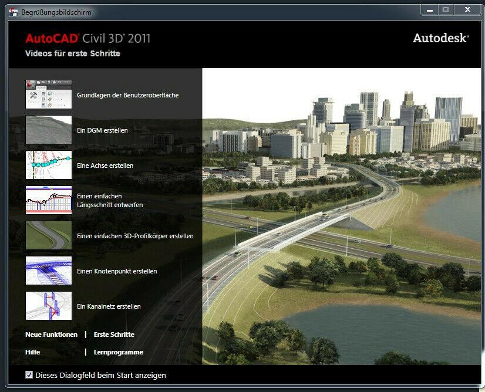Open the Ein DGM erstellen video thumbnail
485x392 pixels.
point(49,130)
